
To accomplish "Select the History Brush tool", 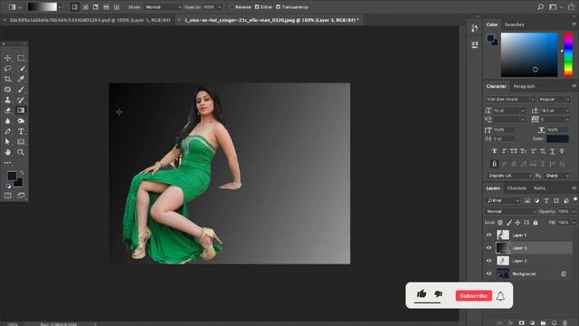I will point(21,100).
